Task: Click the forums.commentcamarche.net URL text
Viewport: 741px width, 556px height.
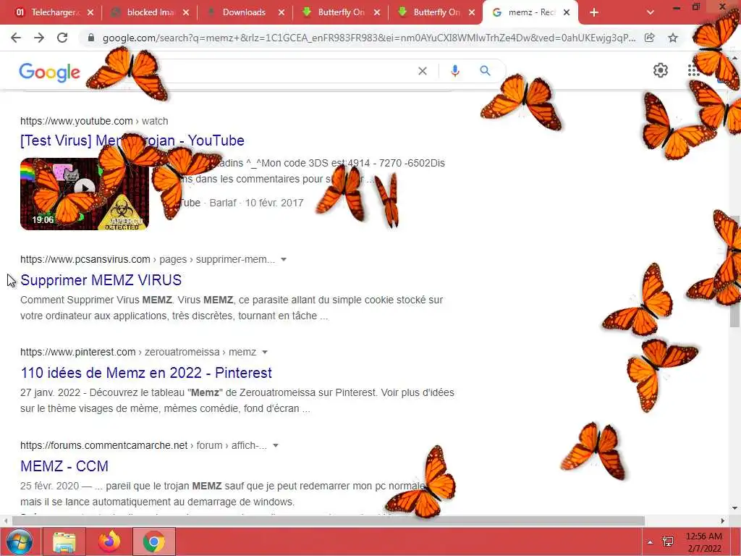Action: tap(144, 445)
